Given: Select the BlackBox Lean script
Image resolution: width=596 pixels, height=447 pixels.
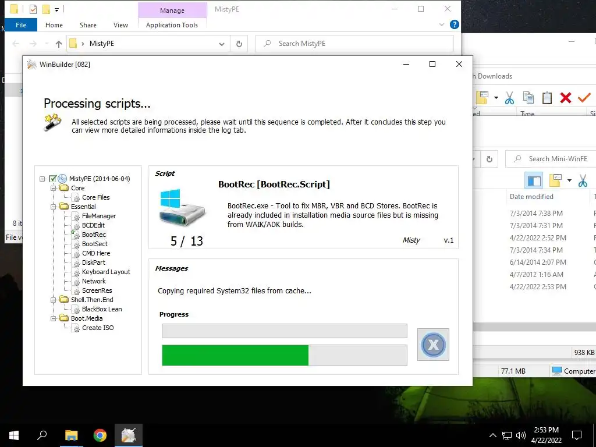Looking at the screenshot, I should point(102,309).
